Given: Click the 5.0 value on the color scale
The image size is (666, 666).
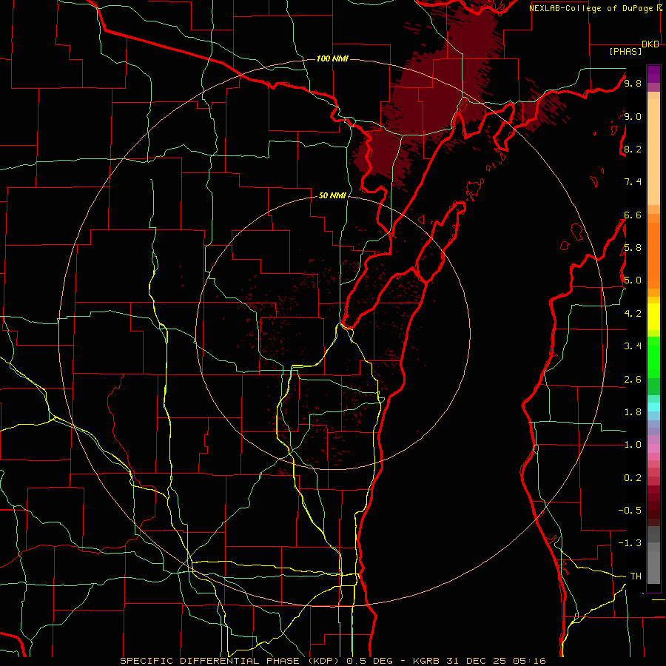Looking at the screenshot, I should pyautogui.click(x=633, y=280).
